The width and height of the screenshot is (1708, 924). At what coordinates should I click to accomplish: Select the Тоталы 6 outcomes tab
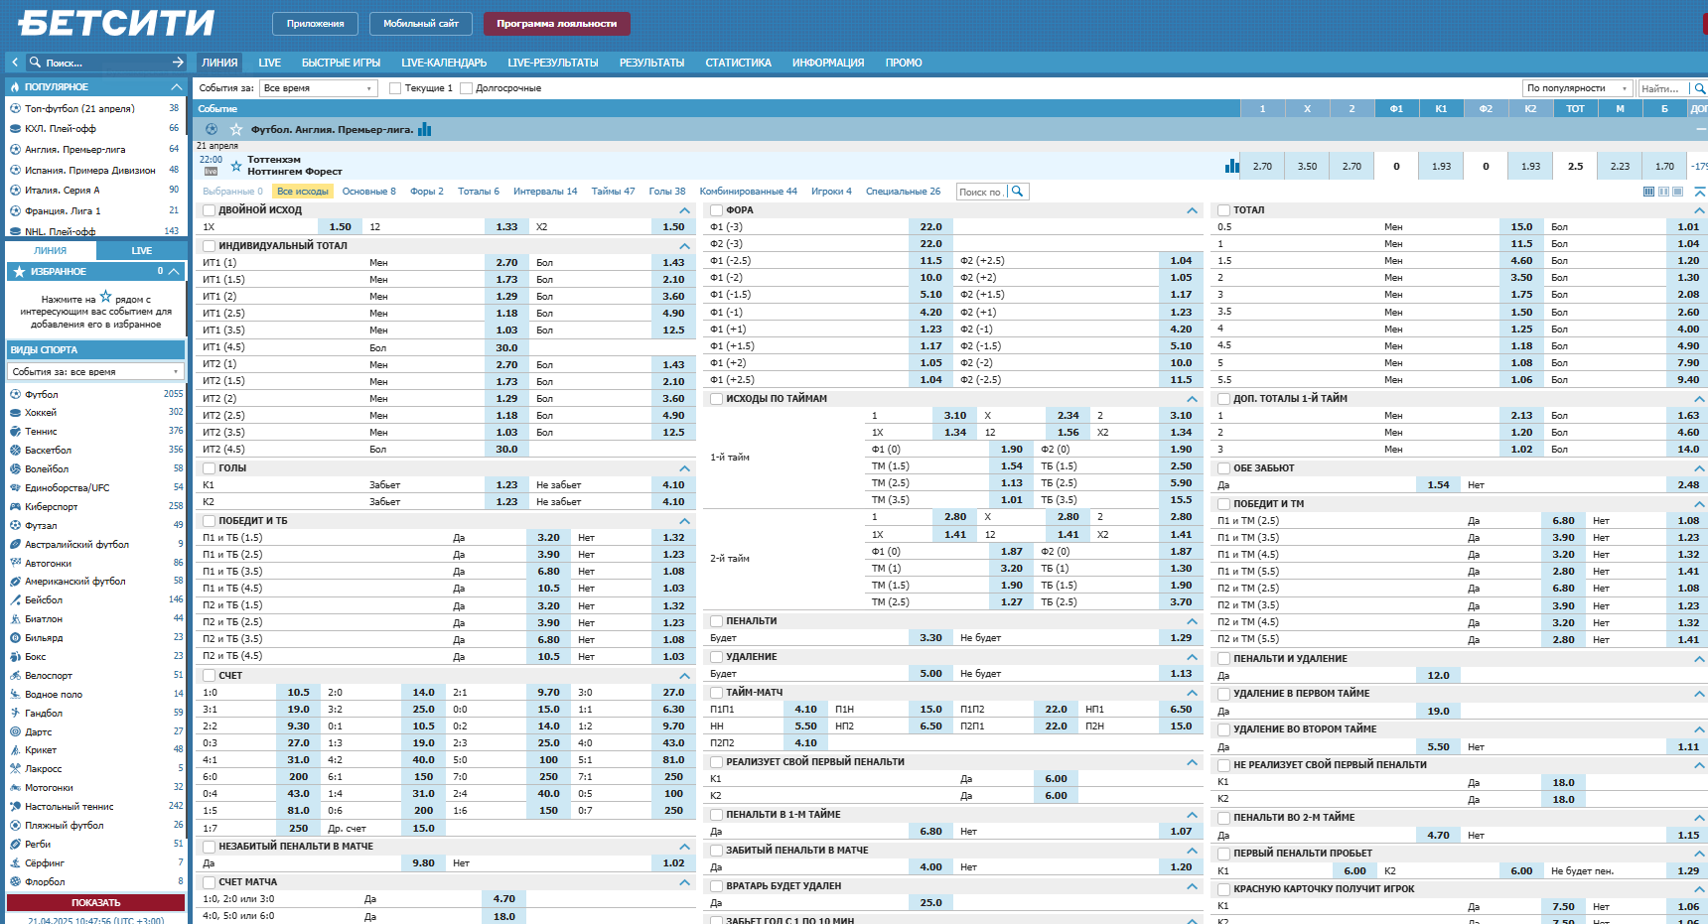coord(479,192)
